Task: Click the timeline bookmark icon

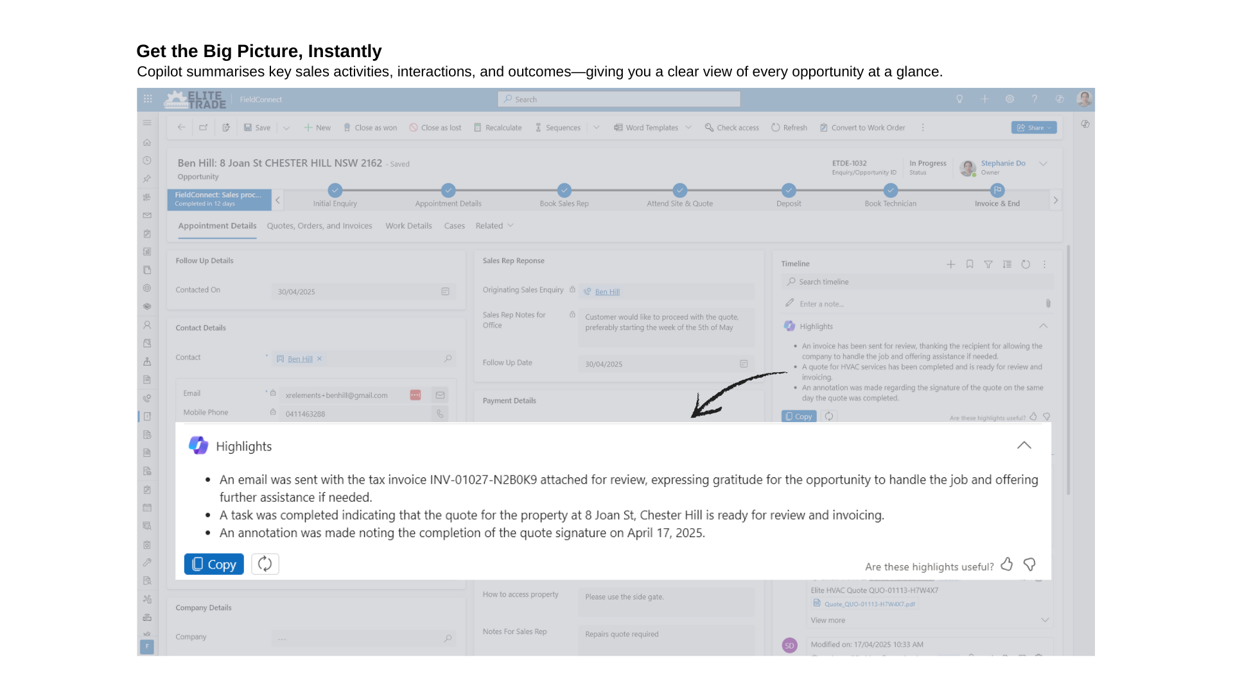Action: (970, 264)
